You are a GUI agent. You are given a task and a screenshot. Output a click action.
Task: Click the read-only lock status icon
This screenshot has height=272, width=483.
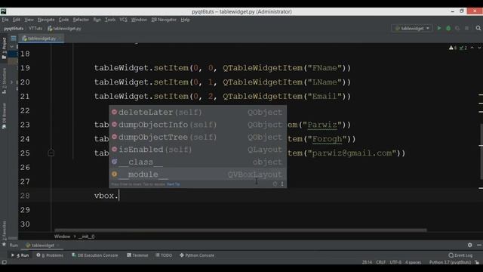point(477,262)
